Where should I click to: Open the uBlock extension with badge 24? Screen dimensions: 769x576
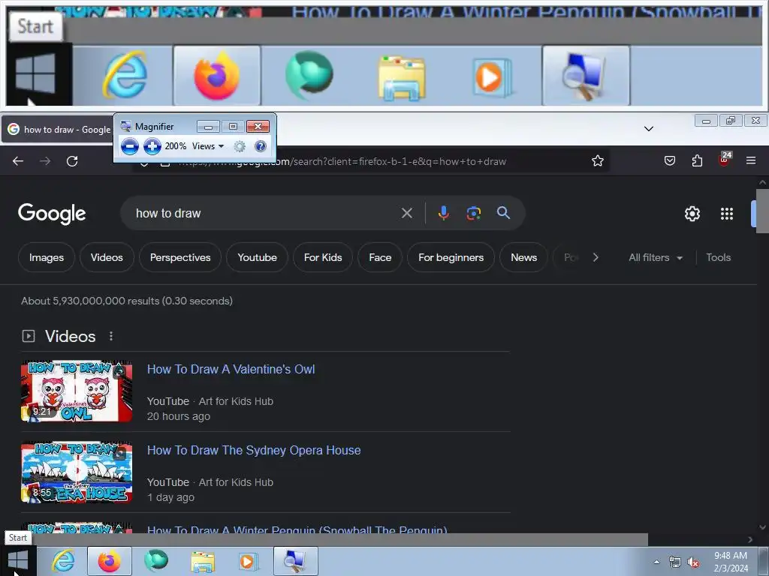point(725,159)
